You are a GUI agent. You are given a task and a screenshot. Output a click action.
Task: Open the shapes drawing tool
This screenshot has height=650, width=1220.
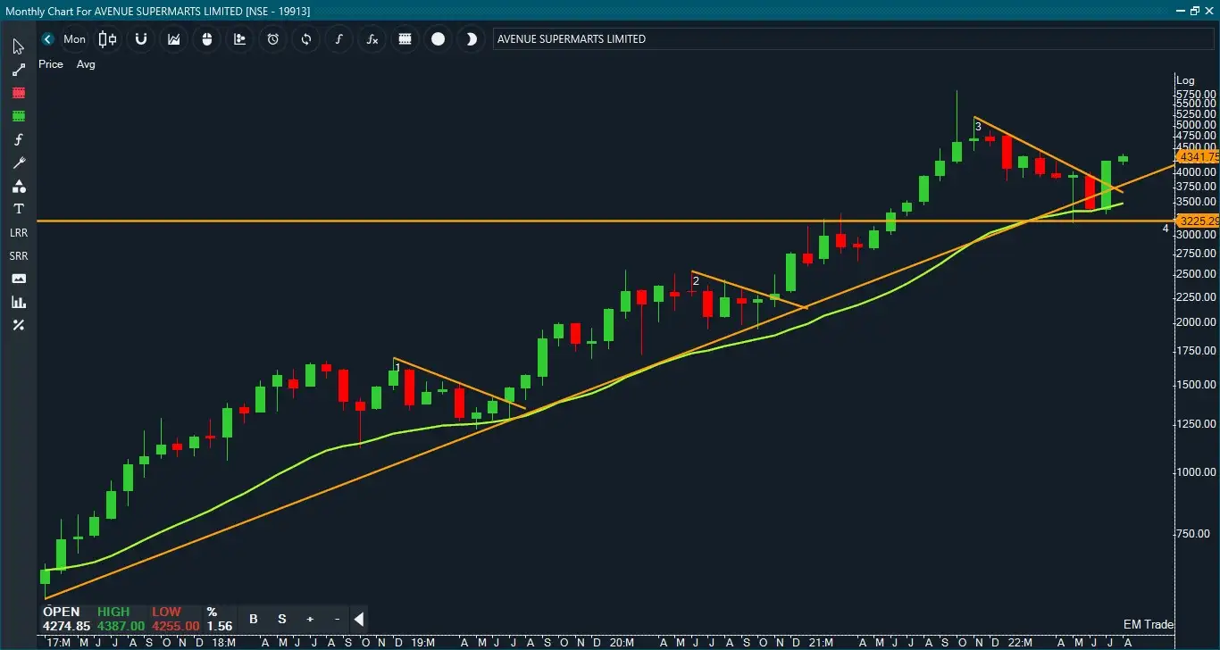tap(18, 186)
